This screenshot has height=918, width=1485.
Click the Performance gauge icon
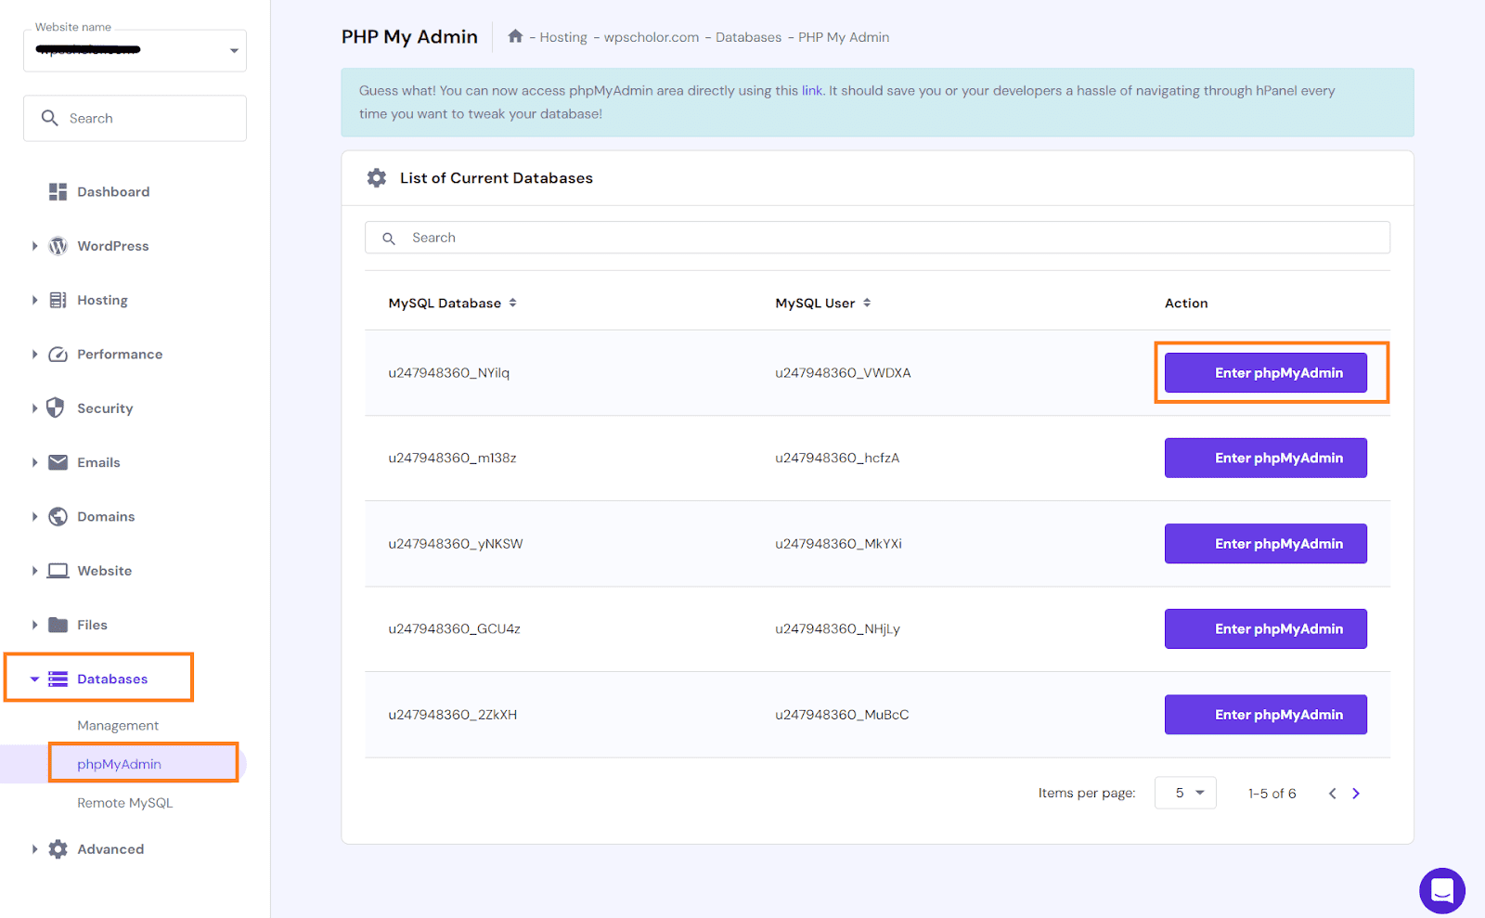[58, 355]
